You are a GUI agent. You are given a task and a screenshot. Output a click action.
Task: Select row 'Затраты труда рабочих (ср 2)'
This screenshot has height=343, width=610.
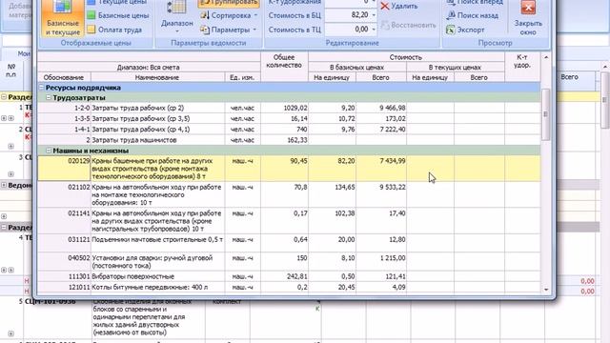(289, 108)
